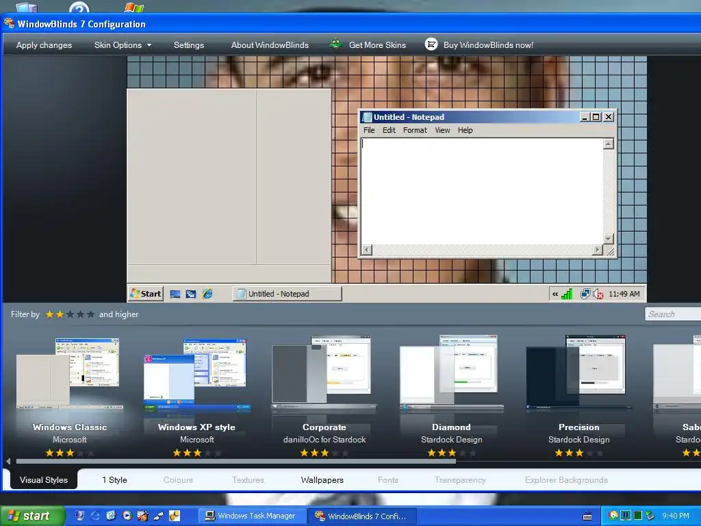Click the keyboard icon on the Windows taskbar
This screenshot has height=526, width=701.
point(587,516)
